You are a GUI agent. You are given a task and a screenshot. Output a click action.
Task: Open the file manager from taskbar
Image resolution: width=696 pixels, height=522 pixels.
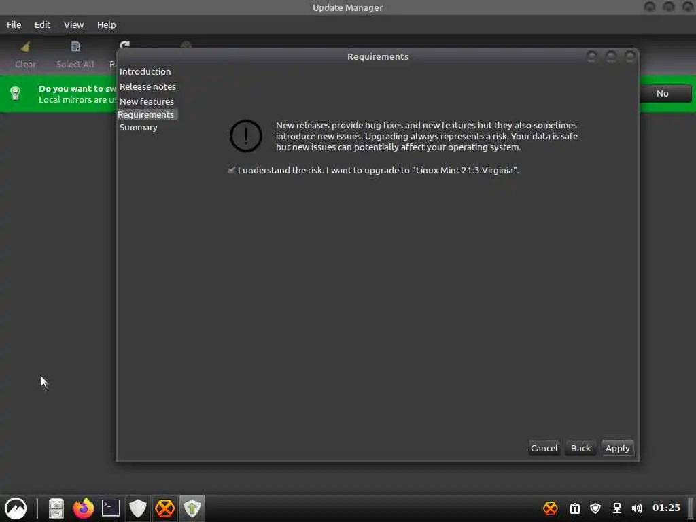coord(56,508)
